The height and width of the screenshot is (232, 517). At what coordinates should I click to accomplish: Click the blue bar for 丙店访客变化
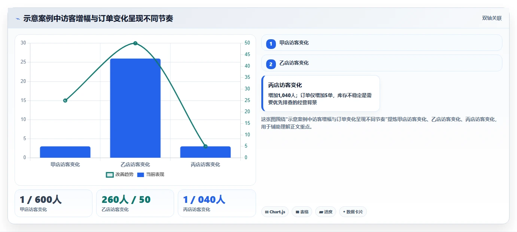[x=205, y=152]
